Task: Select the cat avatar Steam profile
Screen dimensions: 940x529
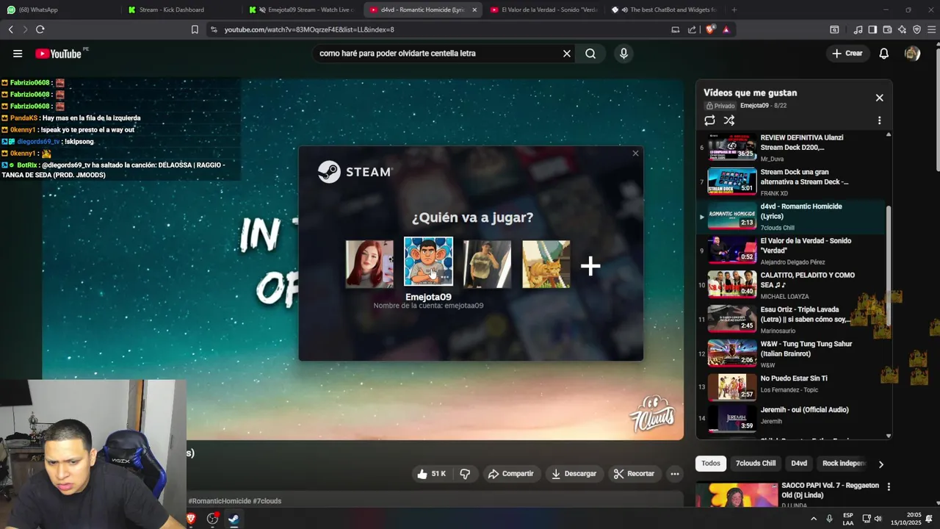Action: click(546, 264)
